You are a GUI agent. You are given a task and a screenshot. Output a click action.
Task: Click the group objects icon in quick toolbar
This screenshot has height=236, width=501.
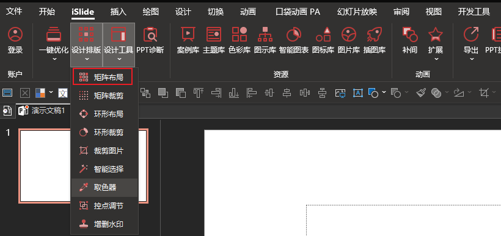pyautogui.click(x=145, y=93)
